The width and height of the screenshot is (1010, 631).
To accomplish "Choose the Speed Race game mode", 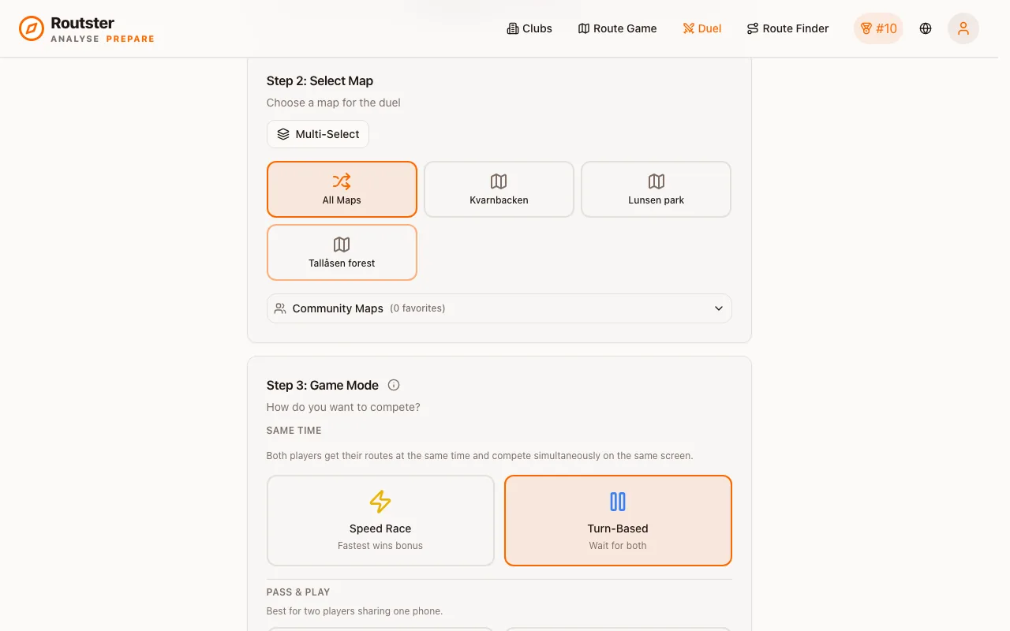I will pyautogui.click(x=380, y=521).
